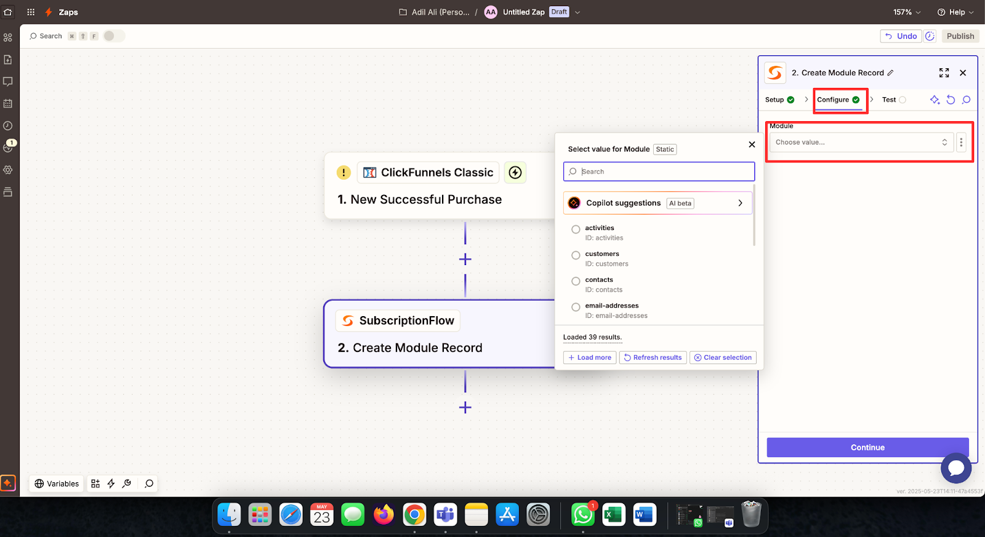This screenshot has height=537, width=985.
Task: Open Google Chrome in the dock
Action: coord(414,514)
